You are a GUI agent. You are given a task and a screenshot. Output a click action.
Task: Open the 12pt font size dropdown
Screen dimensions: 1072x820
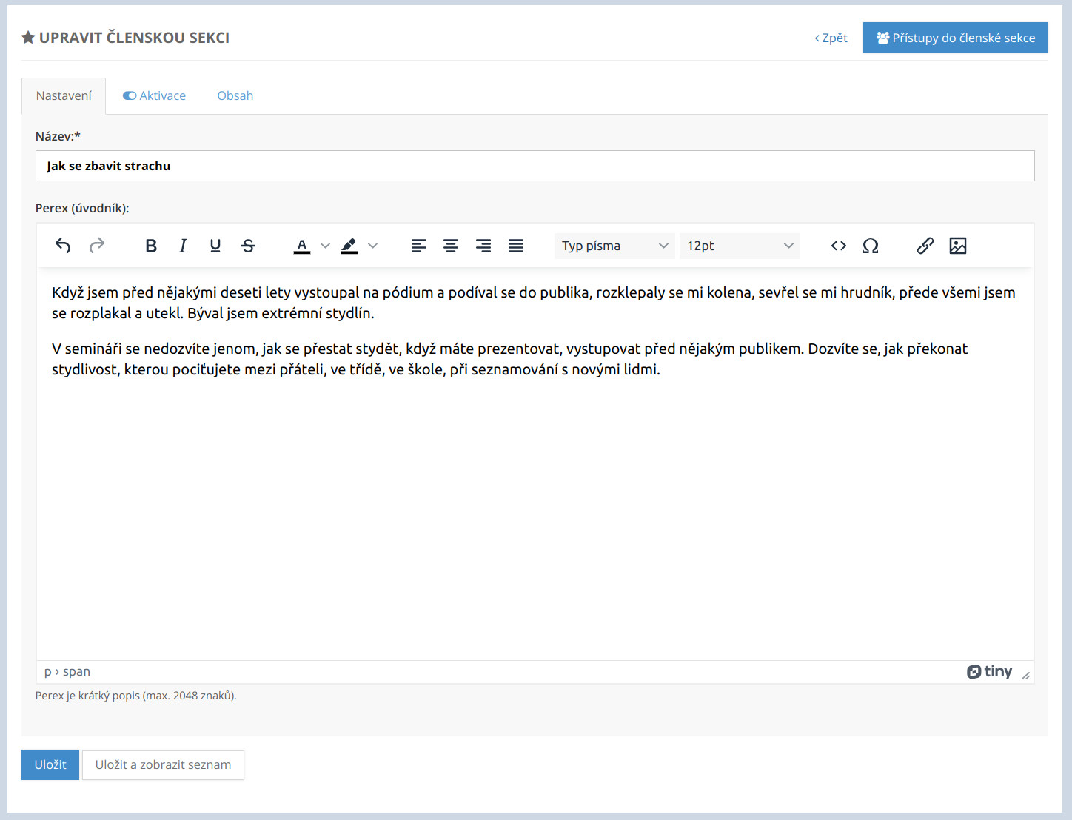pos(739,246)
